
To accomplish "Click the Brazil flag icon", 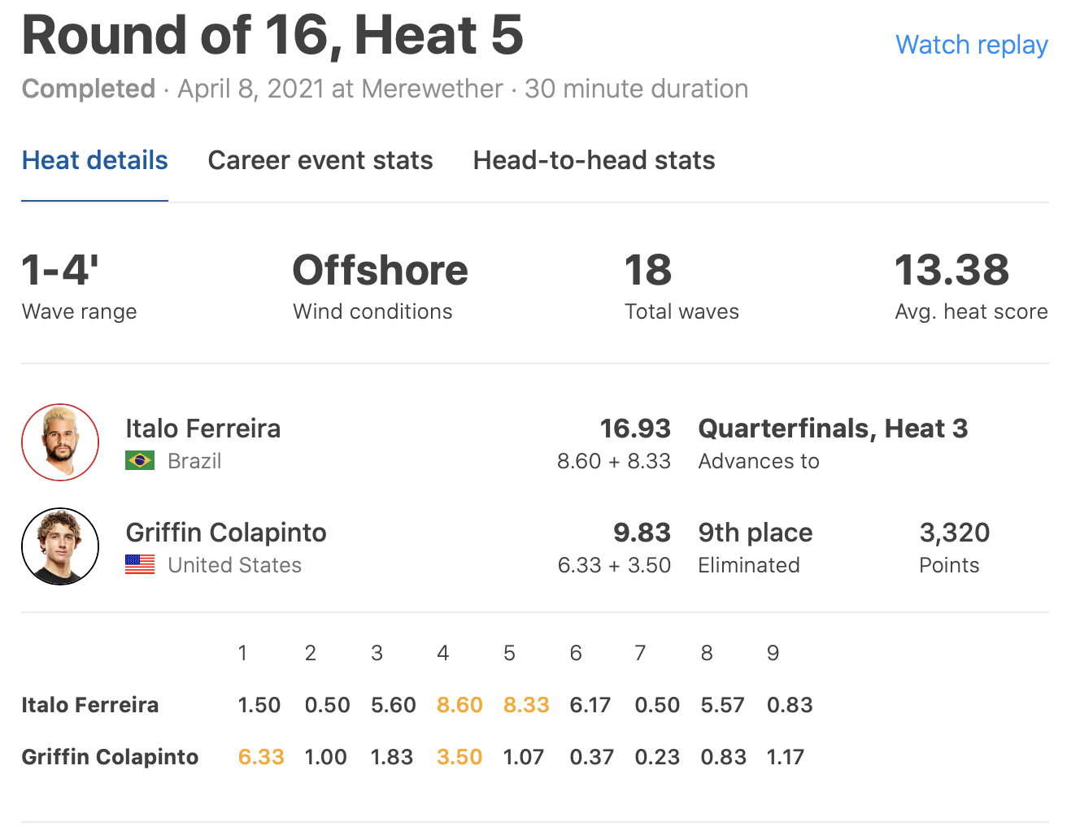I will [140, 461].
